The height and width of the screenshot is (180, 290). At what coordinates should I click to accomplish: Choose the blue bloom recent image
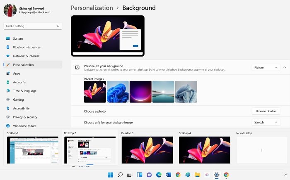pyautogui.click(x=118, y=92)
